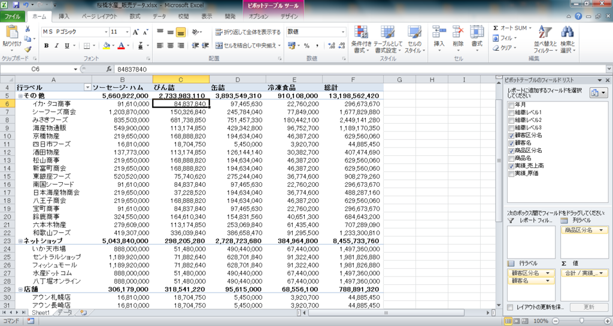Switch to the オプション pivot tab
The height and width of the screenshot is (326, 613).
tap(259, 16)
